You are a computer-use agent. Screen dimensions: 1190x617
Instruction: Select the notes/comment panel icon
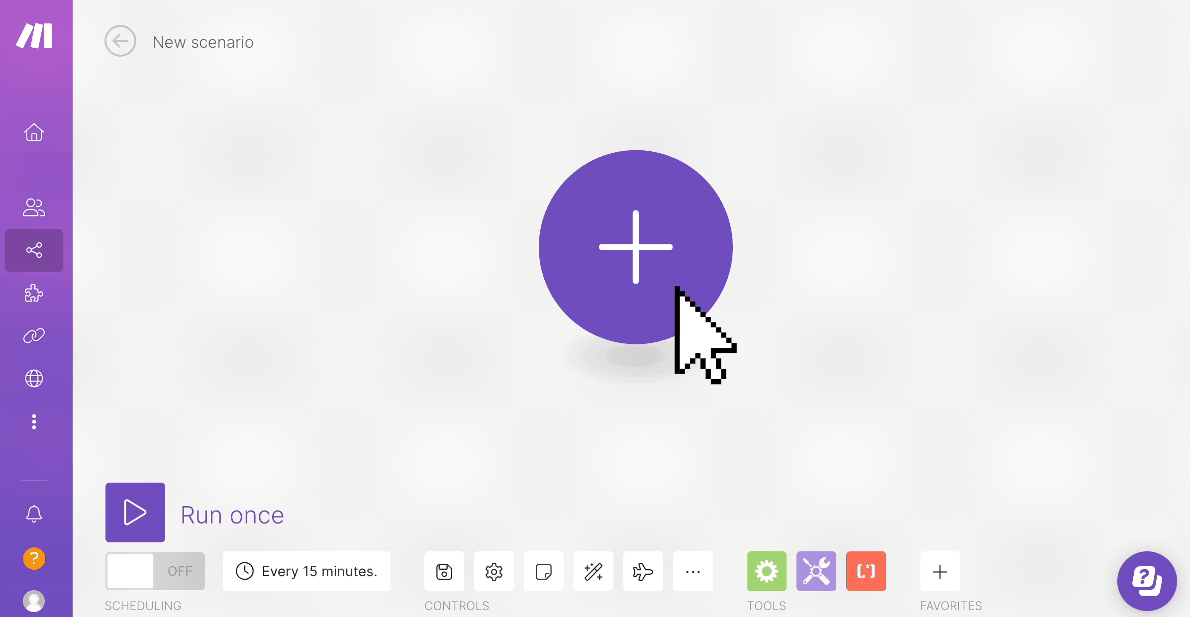[543, 571]
